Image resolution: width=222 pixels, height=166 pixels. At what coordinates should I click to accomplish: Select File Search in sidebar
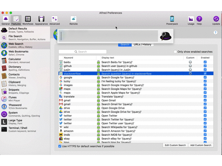[25, 38]
